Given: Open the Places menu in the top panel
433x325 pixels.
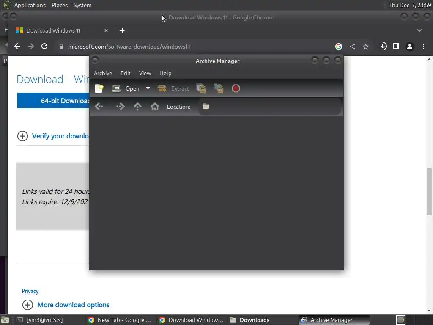Looking at the screenshot, I should coord(59,5).
